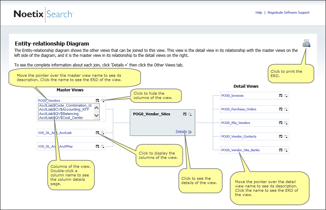Screen dimensions: 326x210
Task: Visit Magnitude Software Support
Action: [288, 13]
